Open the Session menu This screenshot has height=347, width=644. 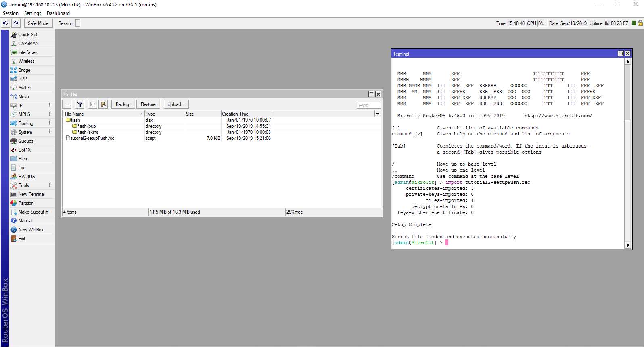point(11,13)
